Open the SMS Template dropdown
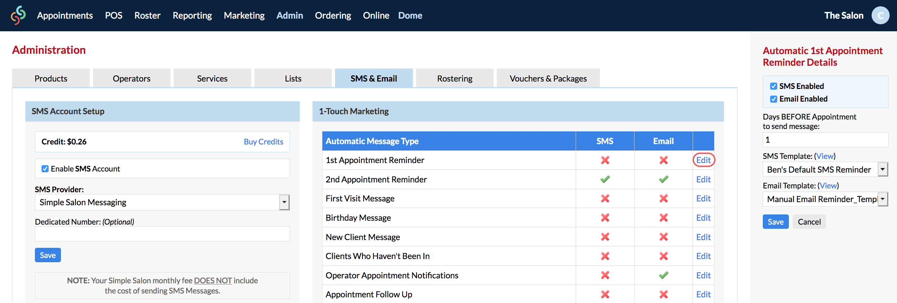The width and height of the screenshot is (897, 303). coord(825,169)
